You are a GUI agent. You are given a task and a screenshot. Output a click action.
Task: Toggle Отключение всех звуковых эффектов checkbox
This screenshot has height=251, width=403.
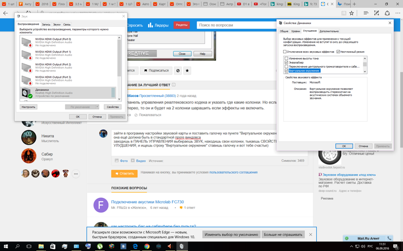pos(285,52)
